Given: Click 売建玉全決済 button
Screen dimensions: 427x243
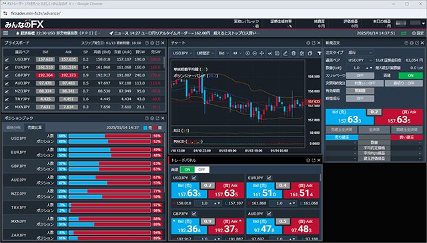Looking at the screenshot, I should 342,130.
